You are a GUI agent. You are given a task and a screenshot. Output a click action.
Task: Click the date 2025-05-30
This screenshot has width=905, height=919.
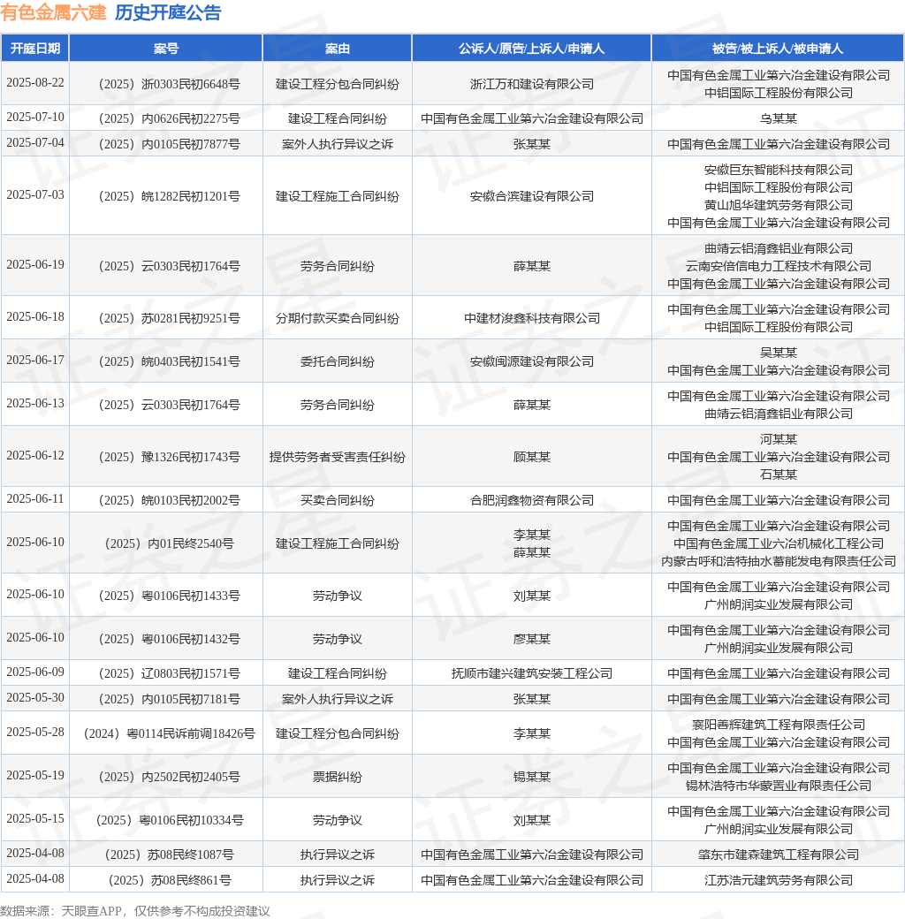point(35,699)
